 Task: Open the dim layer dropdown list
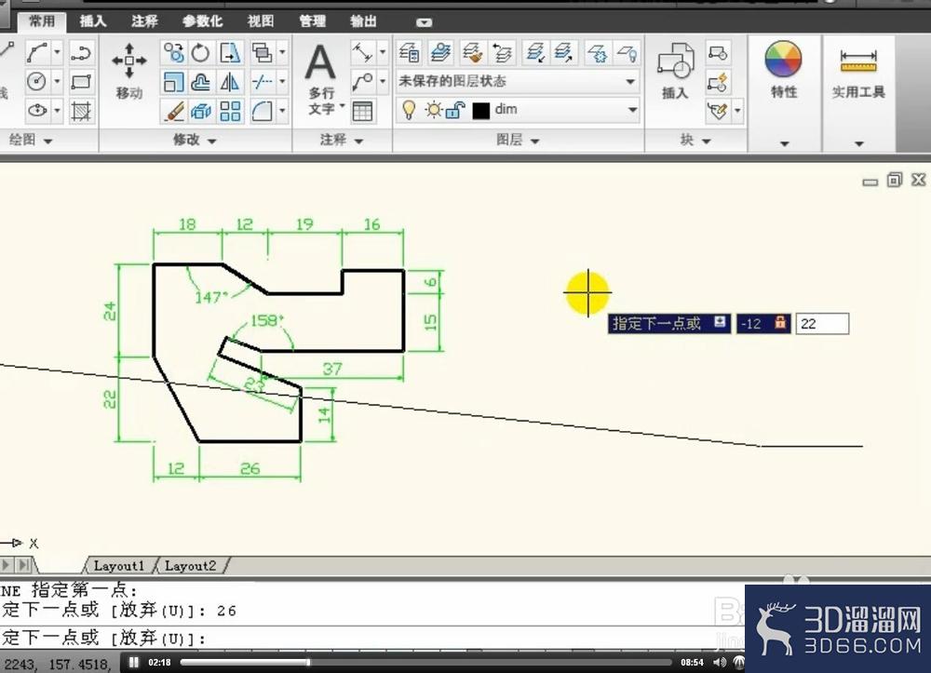click(633, 110)
